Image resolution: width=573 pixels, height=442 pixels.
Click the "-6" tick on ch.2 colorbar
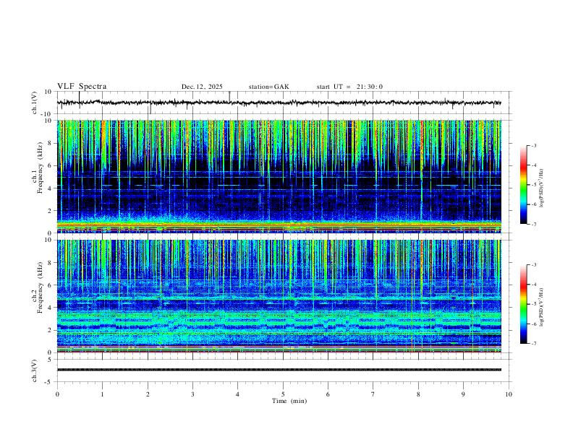click(x=533, y=324)
